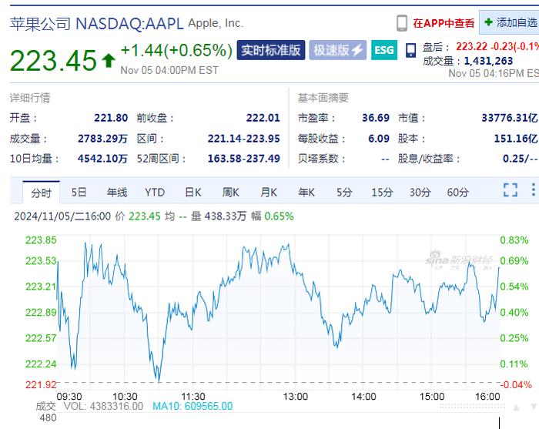Viewport: 539px width, 429px height.
Task: Click the green up arrow next to price
Action: coord(109,61)
